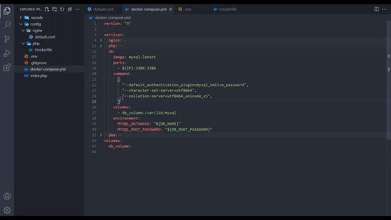Collapse the nginx folder

coord(23,31)
